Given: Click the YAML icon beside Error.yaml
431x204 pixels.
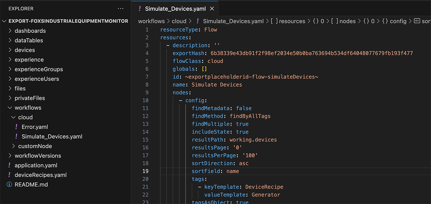Looking at the screenshot, I should (x=17, y=127).
